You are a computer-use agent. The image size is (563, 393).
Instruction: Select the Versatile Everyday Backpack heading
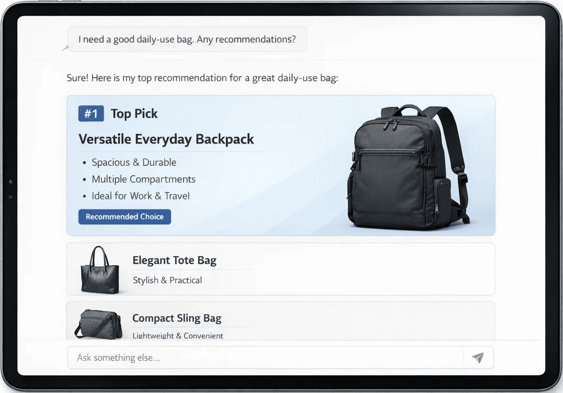(166, 139)
